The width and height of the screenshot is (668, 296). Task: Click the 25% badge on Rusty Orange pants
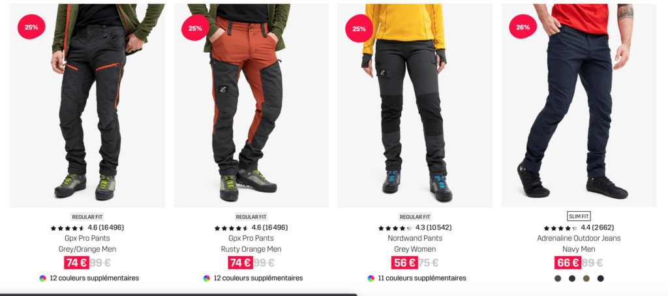click(195, 29)
